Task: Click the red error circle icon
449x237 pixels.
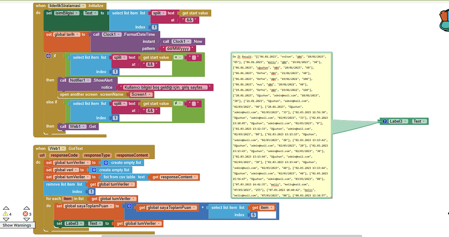Action: 25,214
